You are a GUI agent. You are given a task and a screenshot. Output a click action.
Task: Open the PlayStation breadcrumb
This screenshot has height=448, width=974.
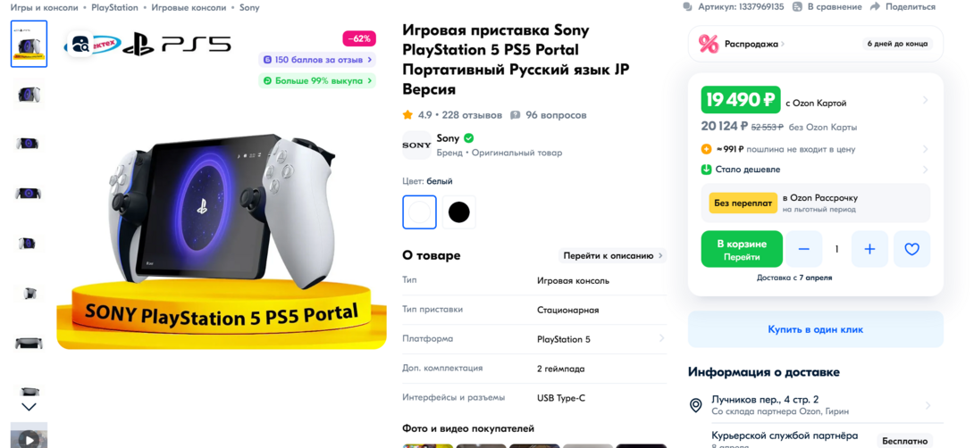(115, 7)
